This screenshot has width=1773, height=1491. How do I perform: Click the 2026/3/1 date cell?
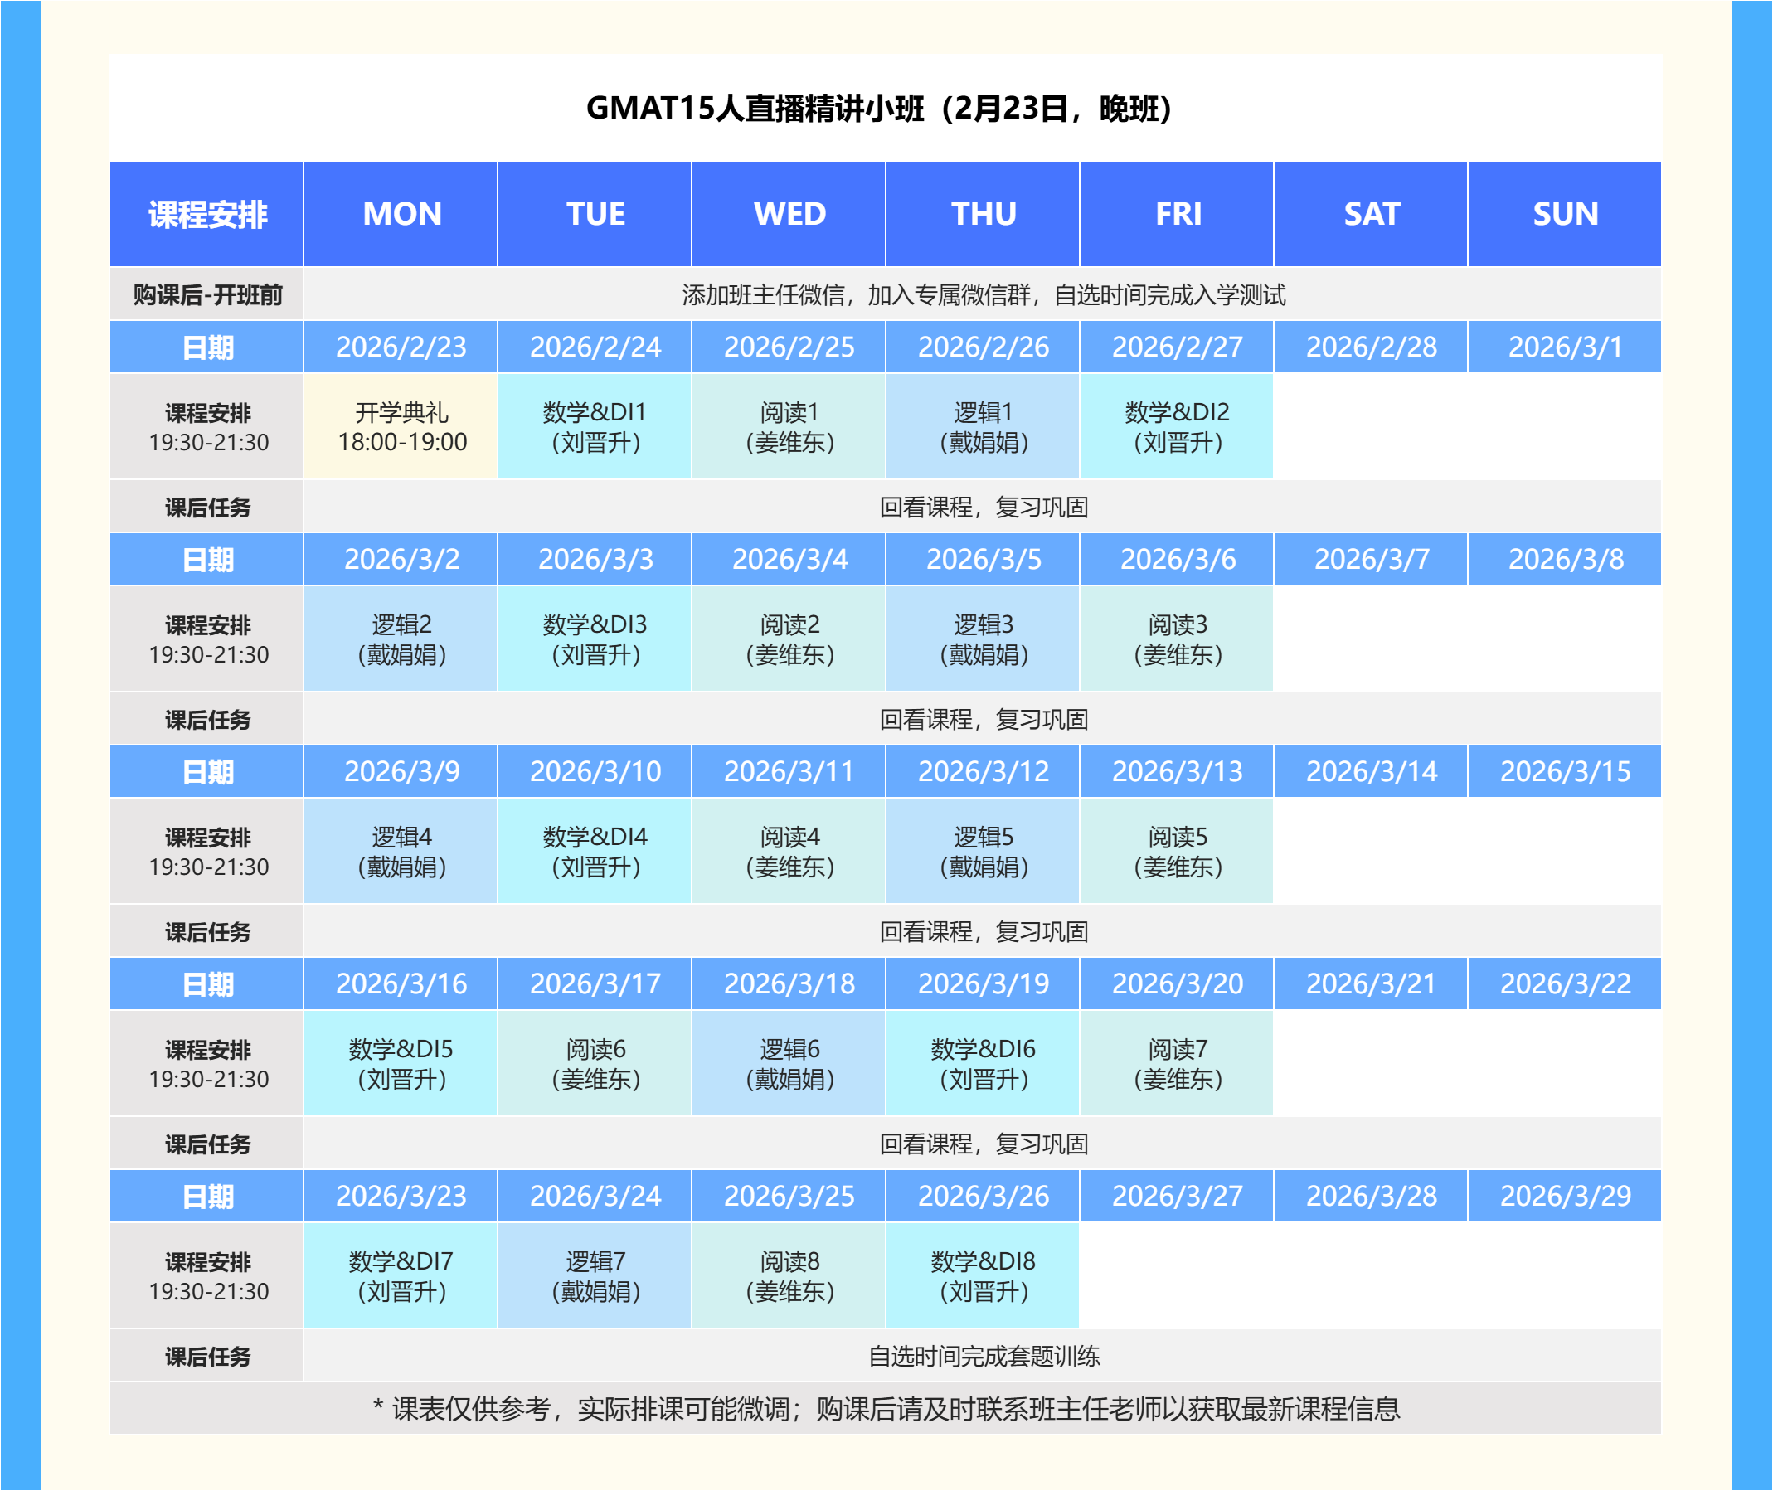coord(1564,347)
